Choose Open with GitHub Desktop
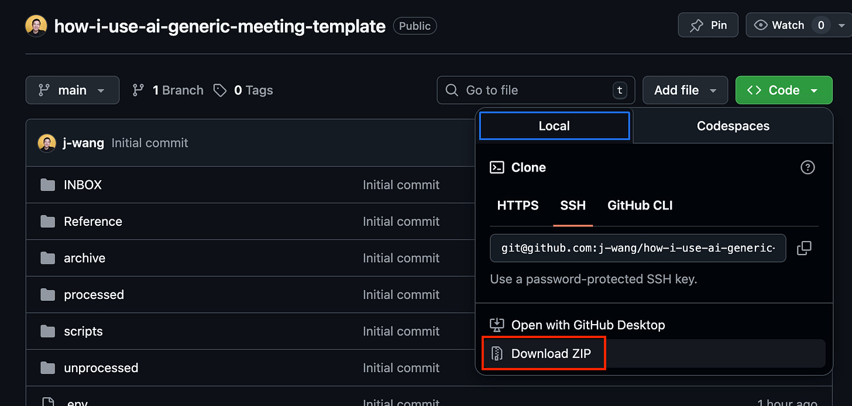 588,325
